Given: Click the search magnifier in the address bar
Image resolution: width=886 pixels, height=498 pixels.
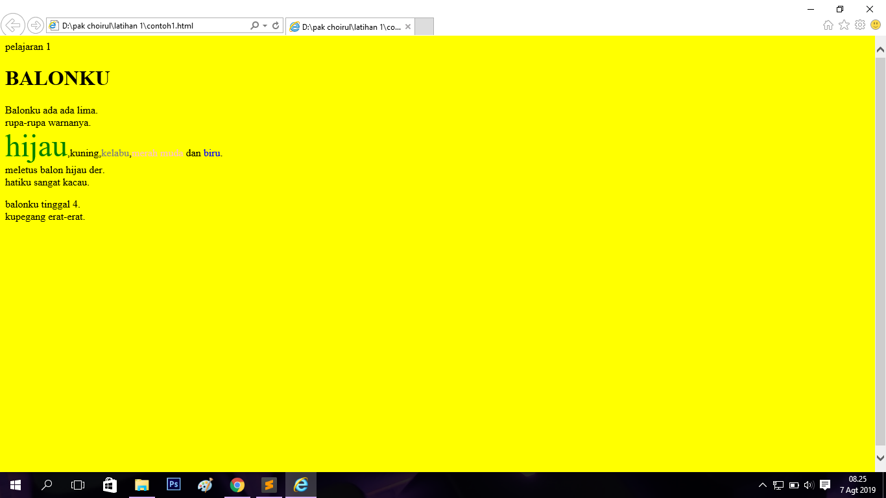Looking at the screenshot, I should pyautogui.click(x=254, y=26).
